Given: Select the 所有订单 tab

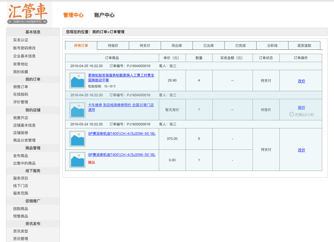Looking at the screenshot, I should (x=81, y=45).
